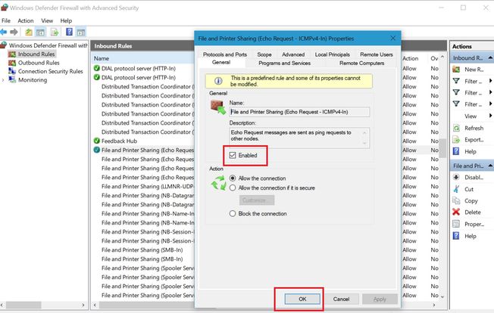The width and height of the screenshot is (494, 313).
Task: Click the Export List icon in Actions pane
Action: 456,140
